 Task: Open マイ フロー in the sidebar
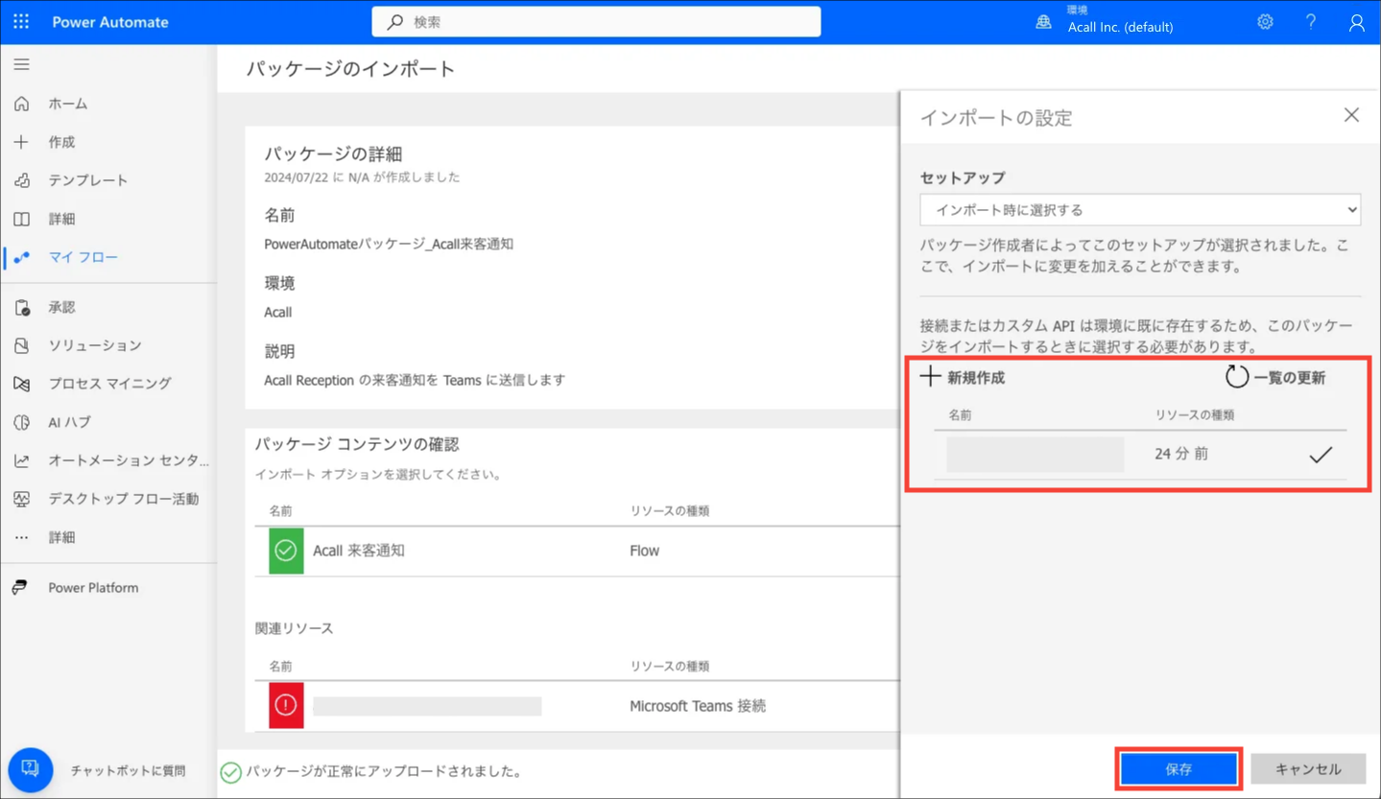click(x=83, y=257)
